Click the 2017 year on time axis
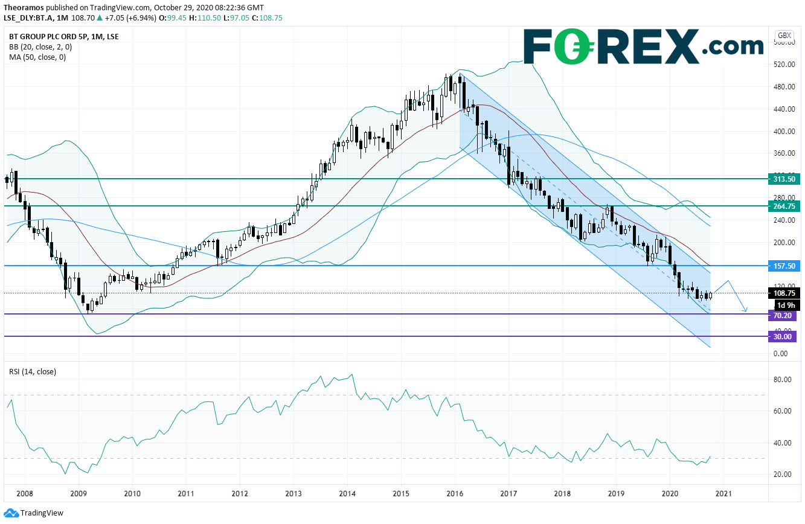 coord(508,493)
